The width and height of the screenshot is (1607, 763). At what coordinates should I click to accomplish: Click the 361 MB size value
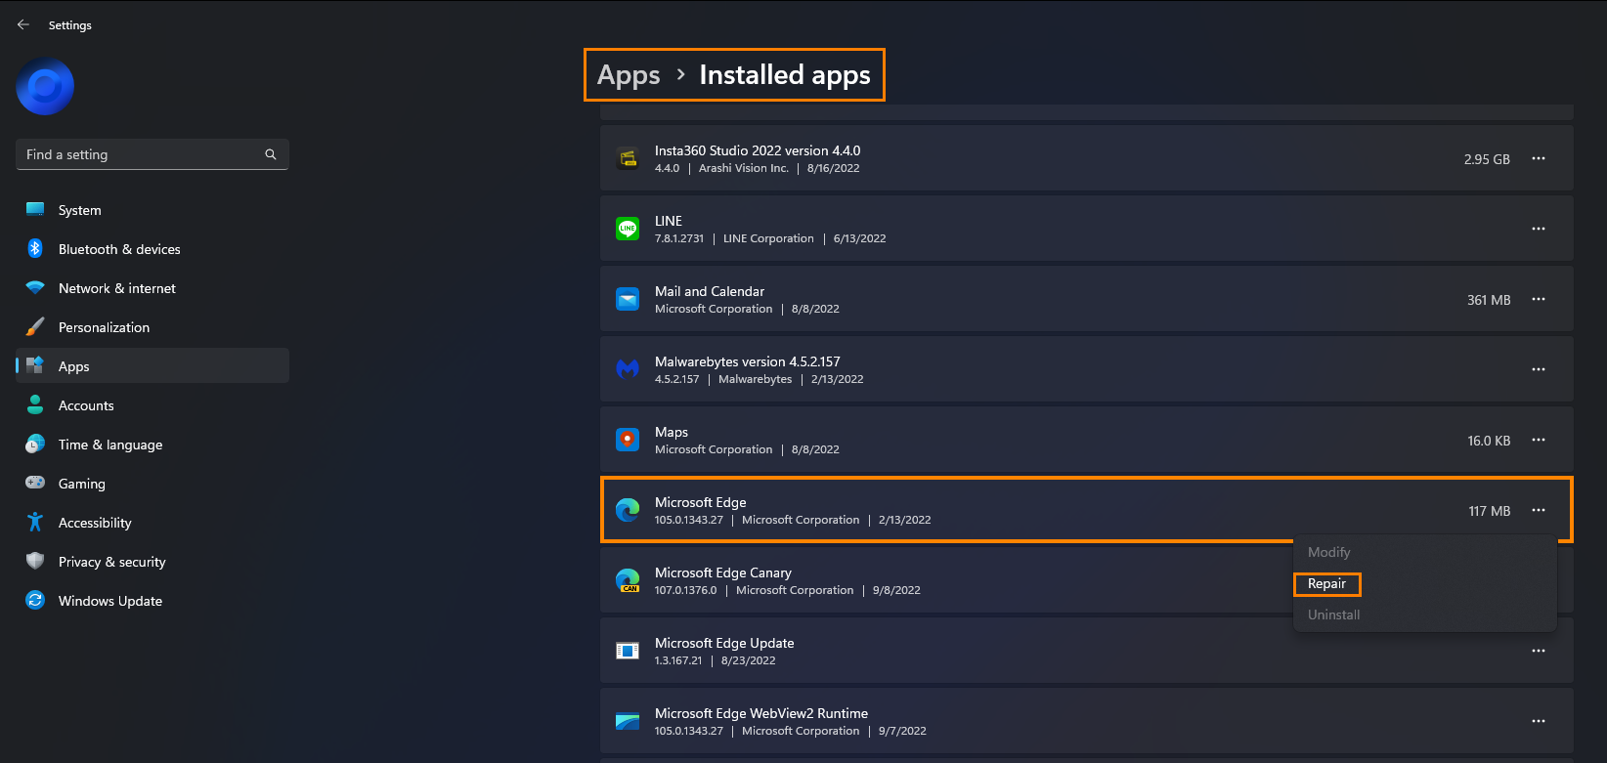1489,300
